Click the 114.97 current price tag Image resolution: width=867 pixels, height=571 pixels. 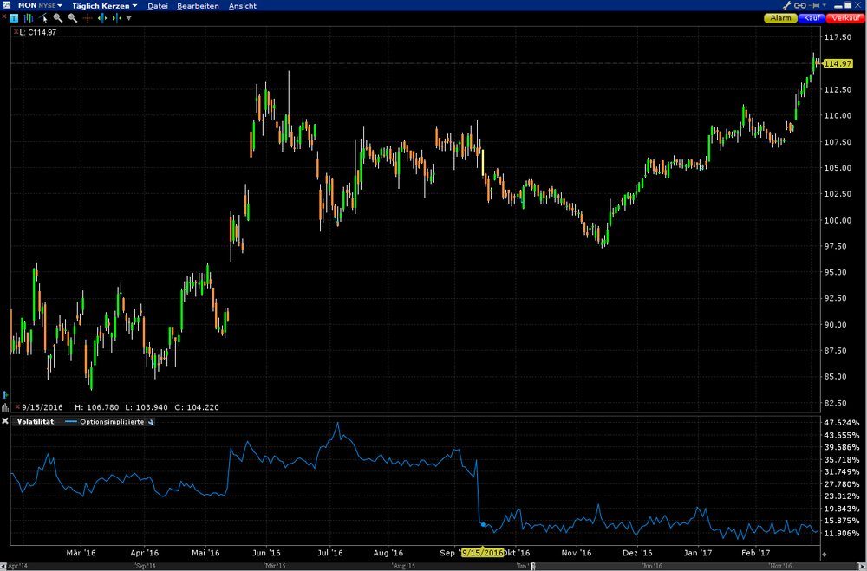838,63
